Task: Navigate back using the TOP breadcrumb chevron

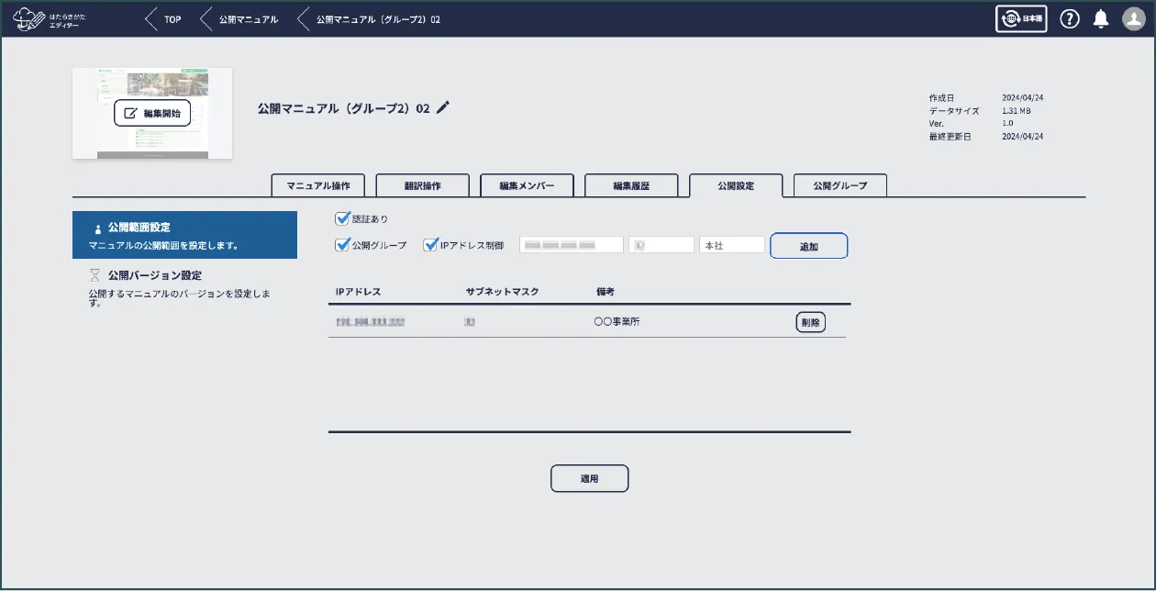Action: coord(150,18)
